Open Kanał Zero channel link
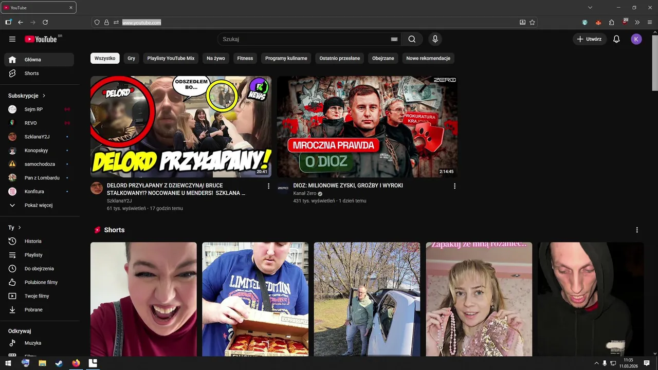Image resolution: width=658 pixels, height=370 pixels. [x=305, y=194]
